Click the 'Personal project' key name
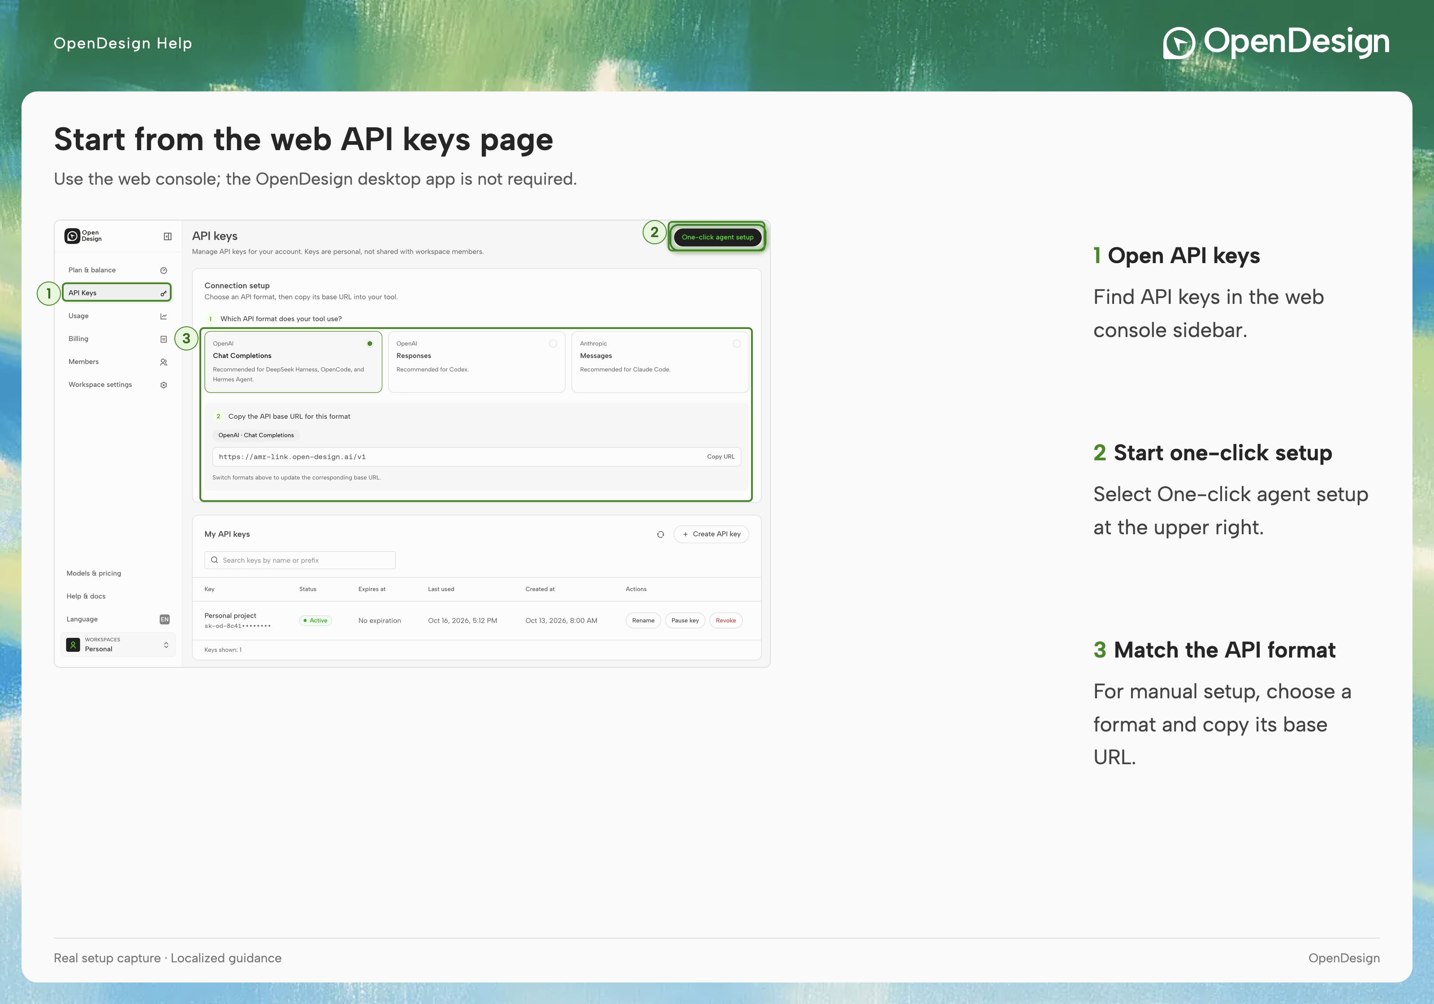The width and height of the screenshot is (1434, 1004). click(x=230, y=615)
